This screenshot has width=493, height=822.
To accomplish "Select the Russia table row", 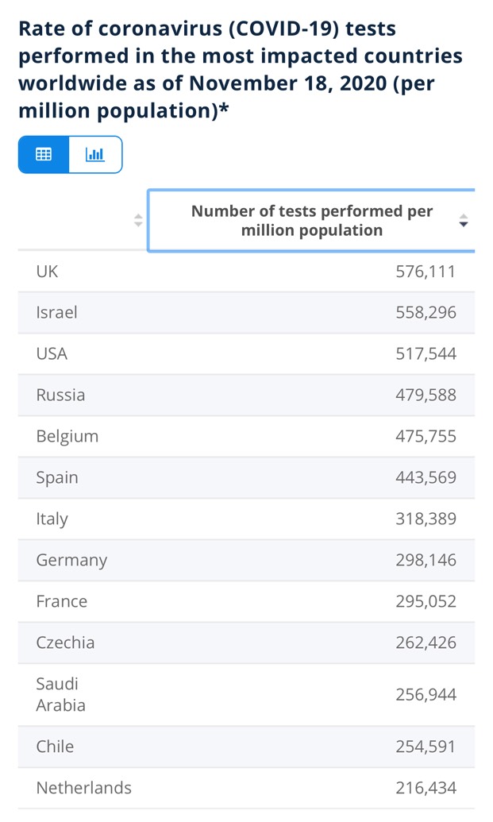I will 246,395.
